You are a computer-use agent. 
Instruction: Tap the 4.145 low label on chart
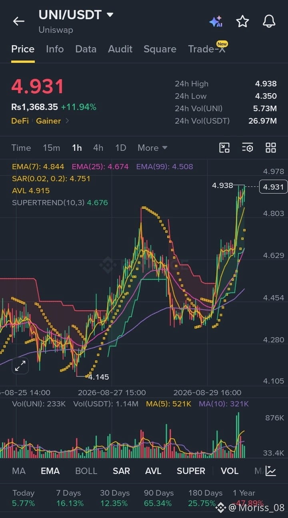tap(98, 377)
